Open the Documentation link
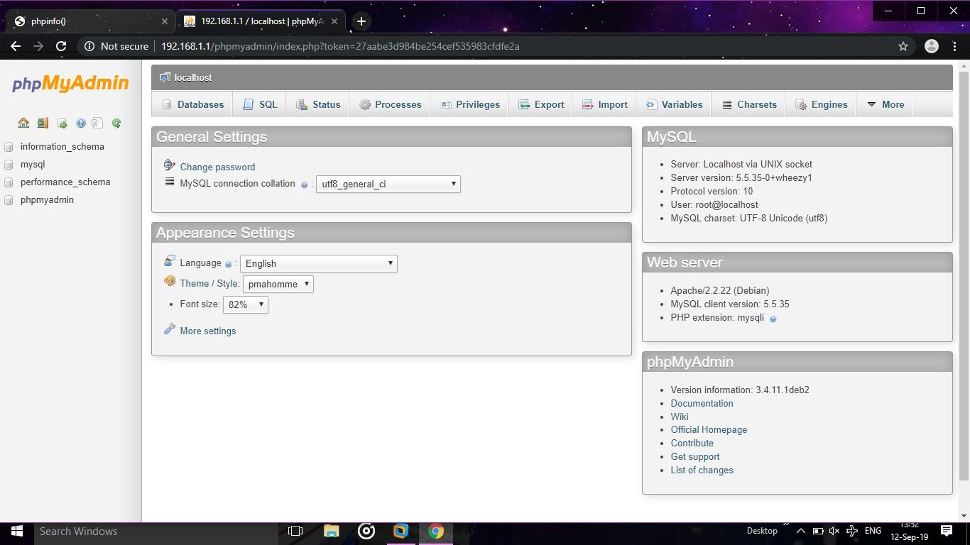 tap(702, 403)
